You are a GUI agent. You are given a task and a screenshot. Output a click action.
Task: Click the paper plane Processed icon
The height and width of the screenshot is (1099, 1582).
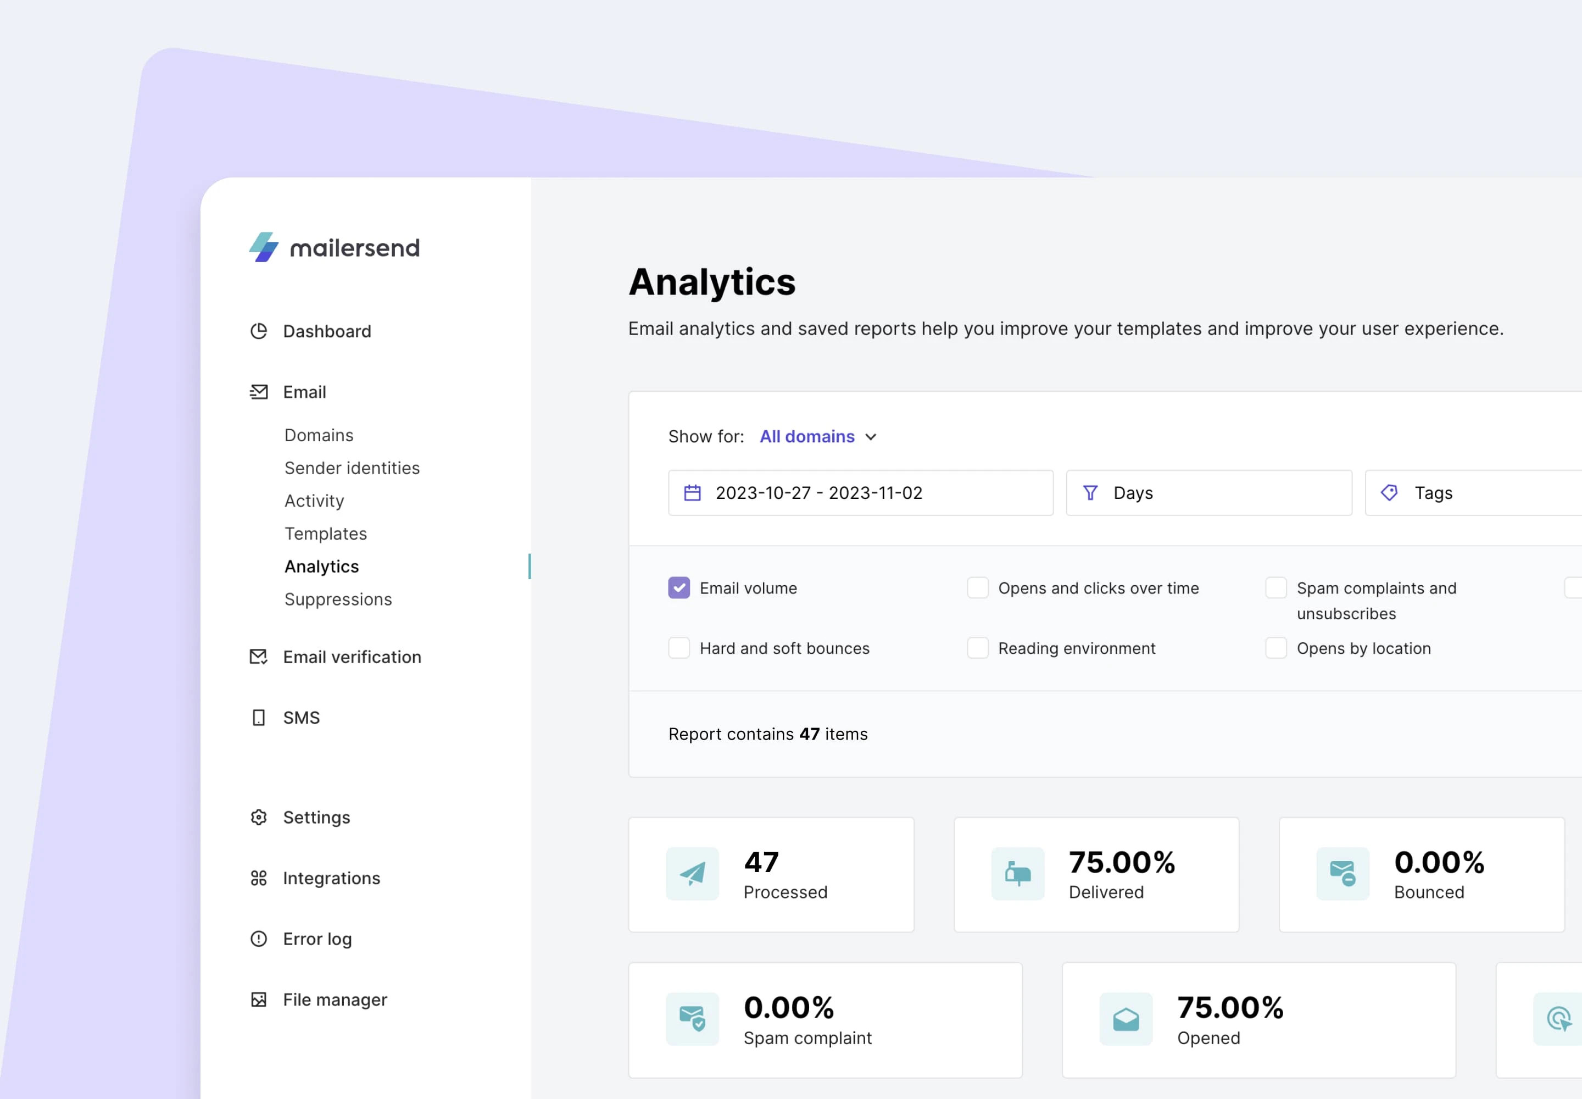[x=693, y=873]
